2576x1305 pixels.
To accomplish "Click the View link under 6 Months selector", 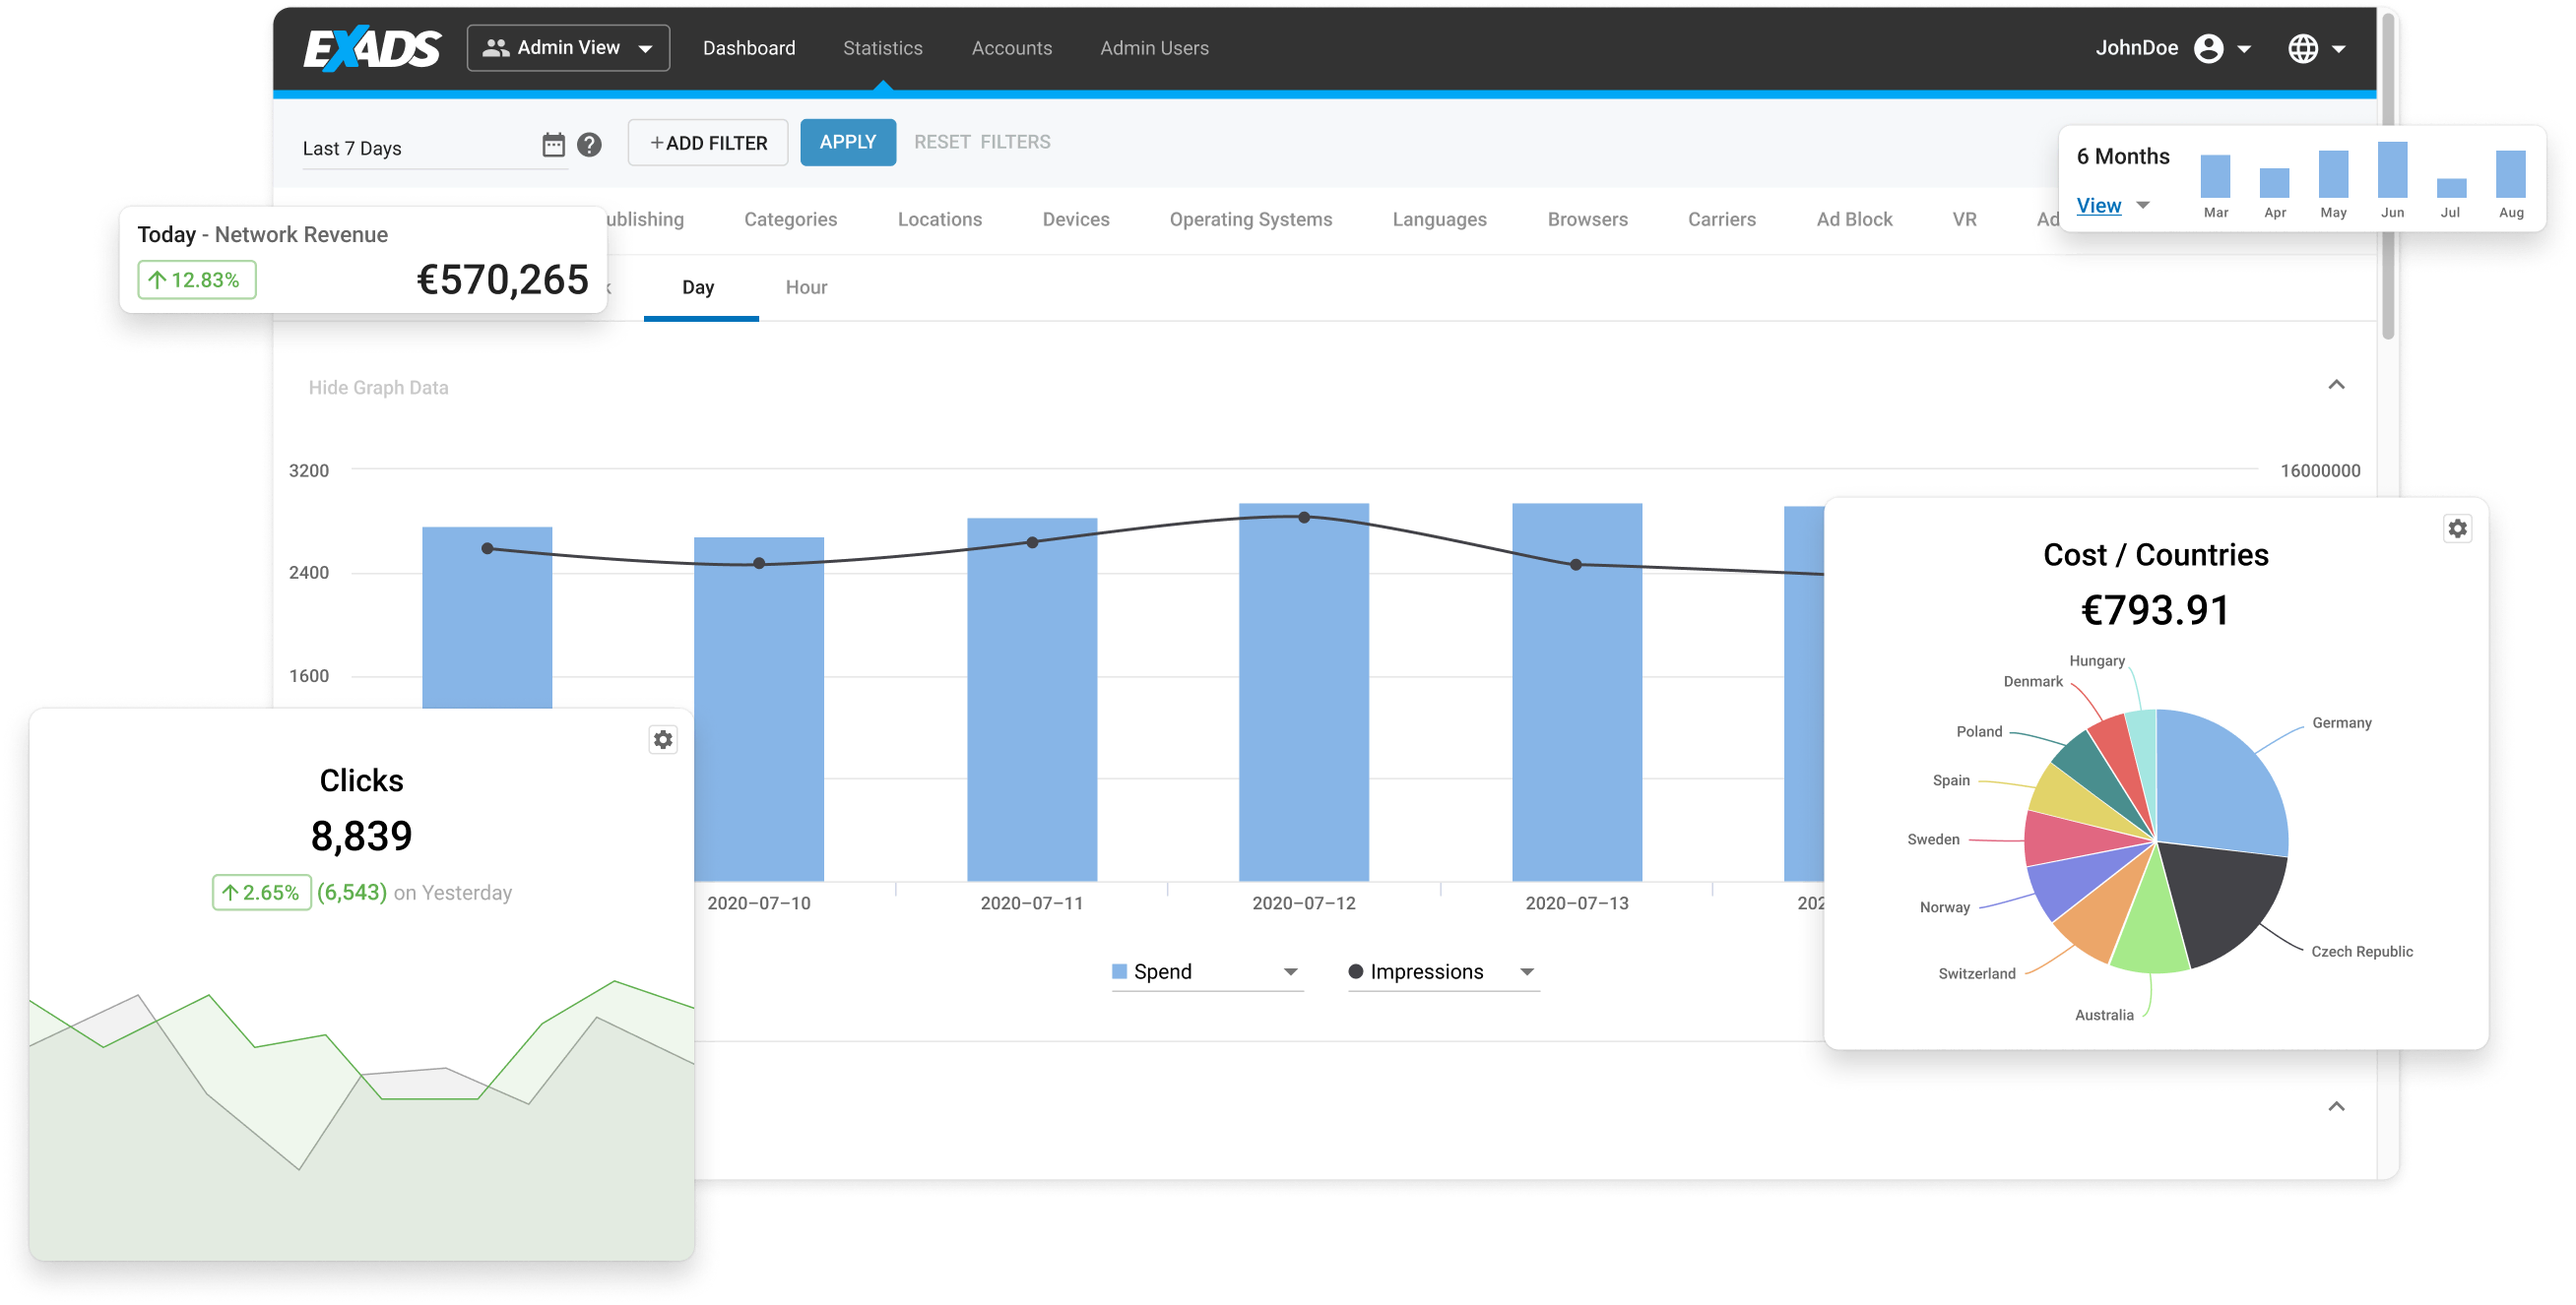I will 2099,202.
